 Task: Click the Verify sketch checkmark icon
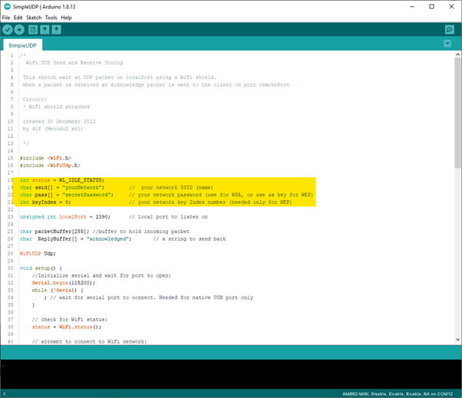click(8, 29)
